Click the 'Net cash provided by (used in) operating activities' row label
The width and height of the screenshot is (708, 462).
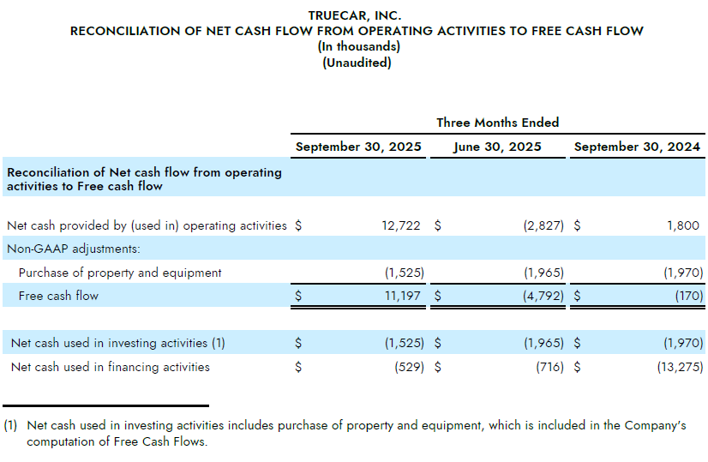tap(147, 225)
